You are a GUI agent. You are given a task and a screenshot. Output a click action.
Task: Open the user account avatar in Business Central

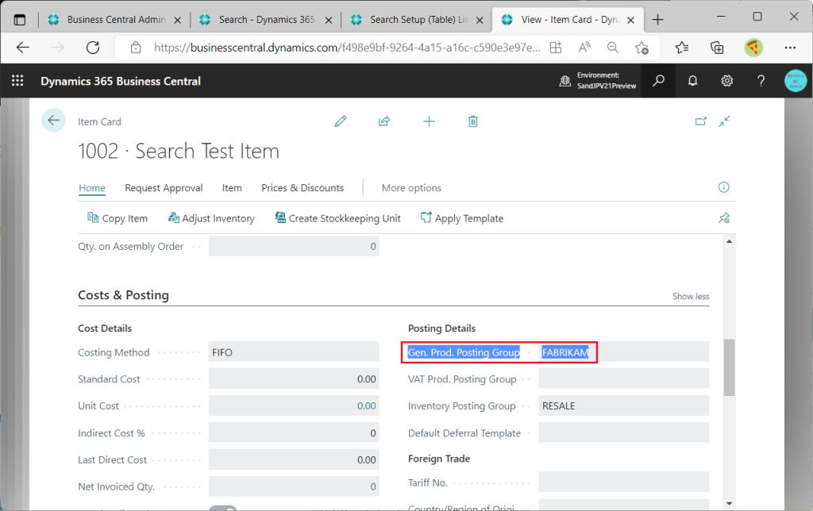pyautogui.click(x=796, y=81)
